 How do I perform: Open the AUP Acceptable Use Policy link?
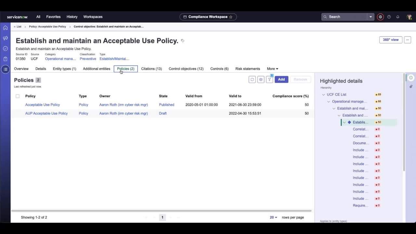pos(46,113)
